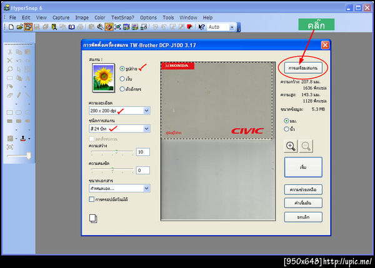Open the Capture menu
Screen dimensions: 375x268
tap(61, 17)
